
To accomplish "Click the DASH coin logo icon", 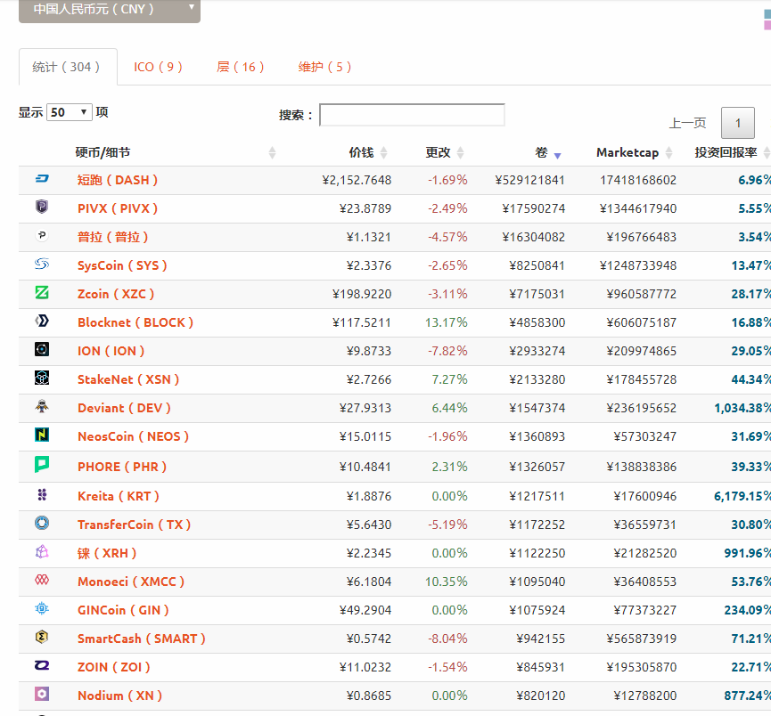I will 42,180.
